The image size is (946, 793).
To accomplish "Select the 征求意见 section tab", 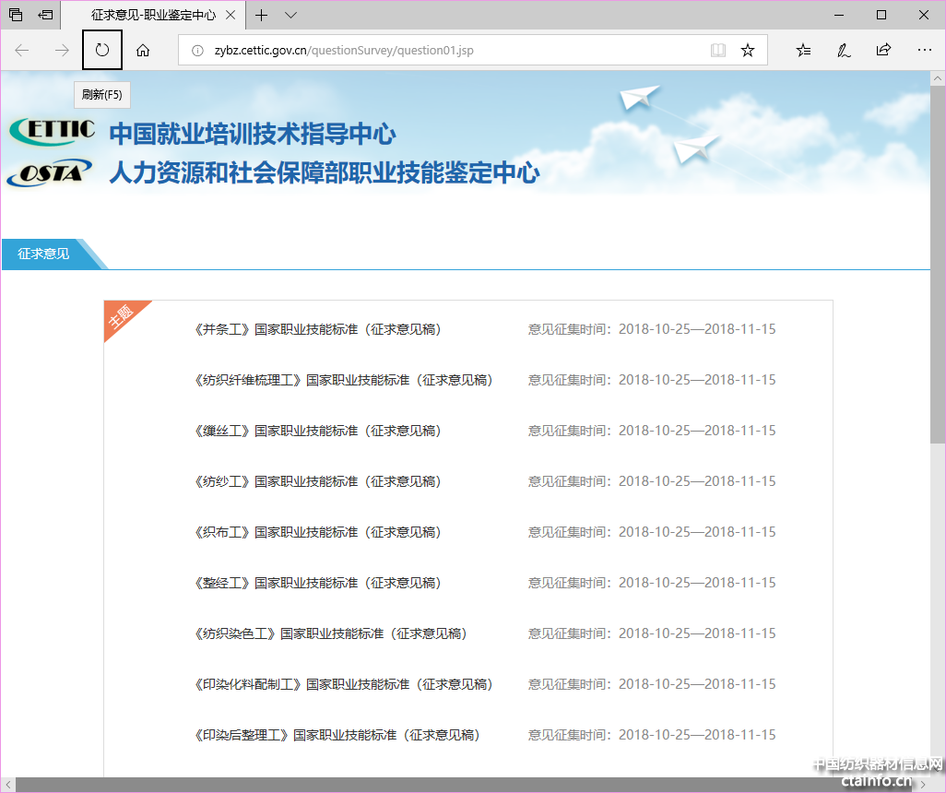I will pyautogui.click(x=43, y=254).
